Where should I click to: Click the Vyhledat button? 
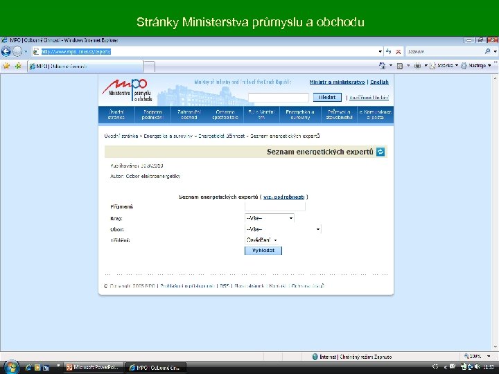pyautogui.click(x=263, y=251)
